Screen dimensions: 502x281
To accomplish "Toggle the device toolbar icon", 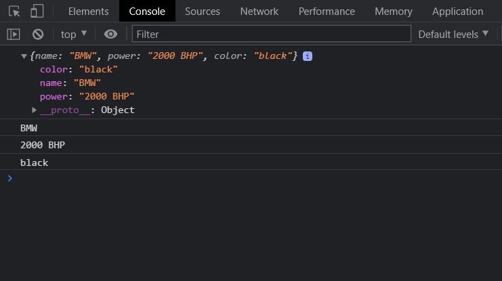I will 37,12.
